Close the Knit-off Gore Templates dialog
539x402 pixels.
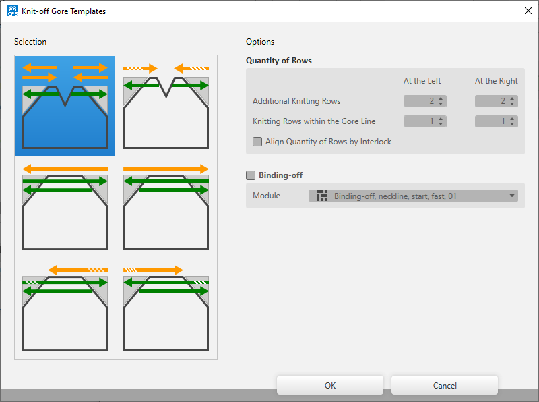(x=526, y=11)
